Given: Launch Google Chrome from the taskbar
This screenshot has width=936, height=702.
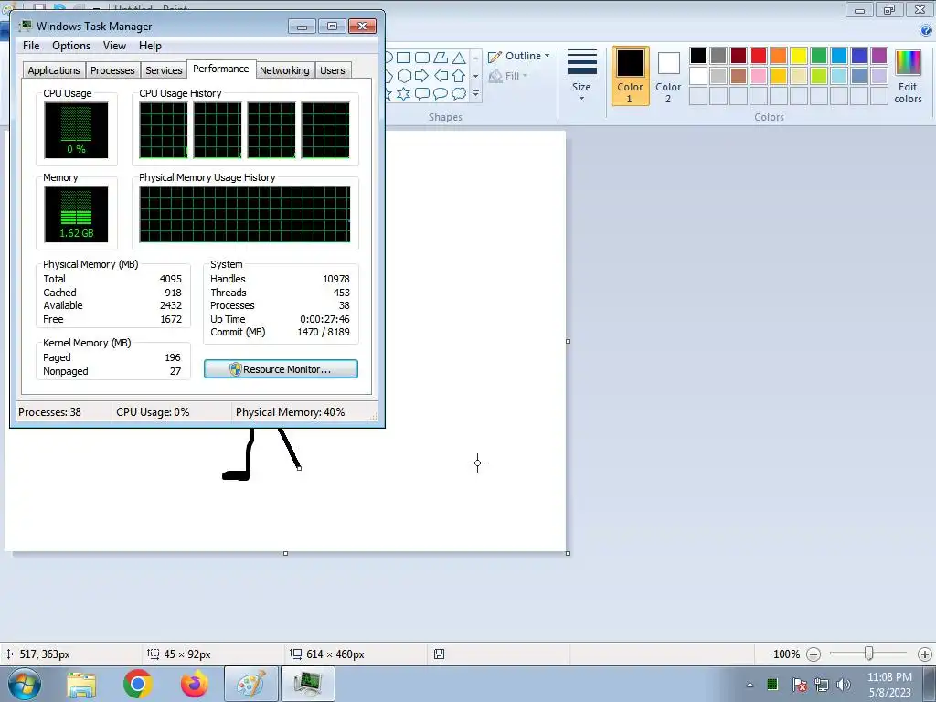Looking at the screenshot, I should pyautogui.click(x=137, y=684).
